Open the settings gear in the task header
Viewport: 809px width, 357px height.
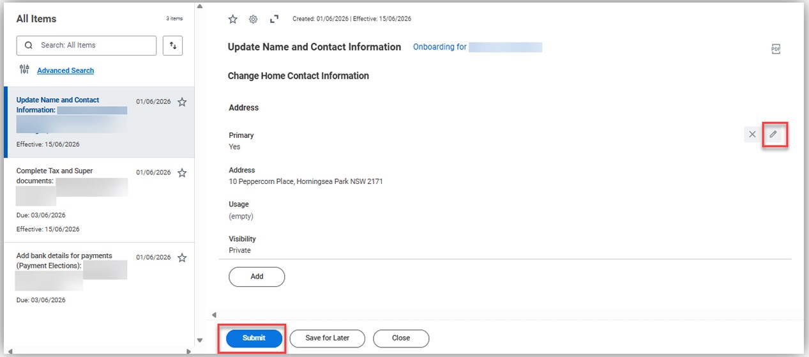[x=253, y=19]
